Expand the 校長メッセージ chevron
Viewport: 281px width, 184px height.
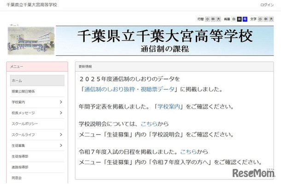tap(61, 113)
